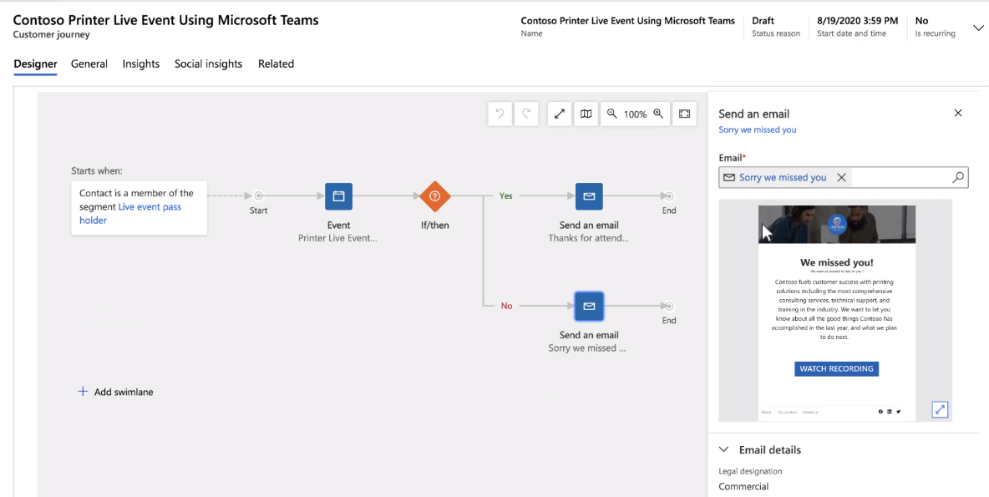Click the Yes branch label

pyautogui.click(x=506, y=196)
